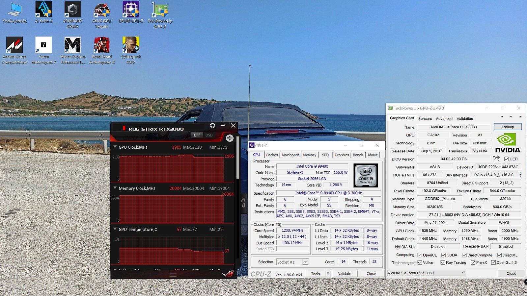Open the Forza Motorsport 7 shortcut
The height and width of the screenshot is (296, 527).
tap(43, 50)
